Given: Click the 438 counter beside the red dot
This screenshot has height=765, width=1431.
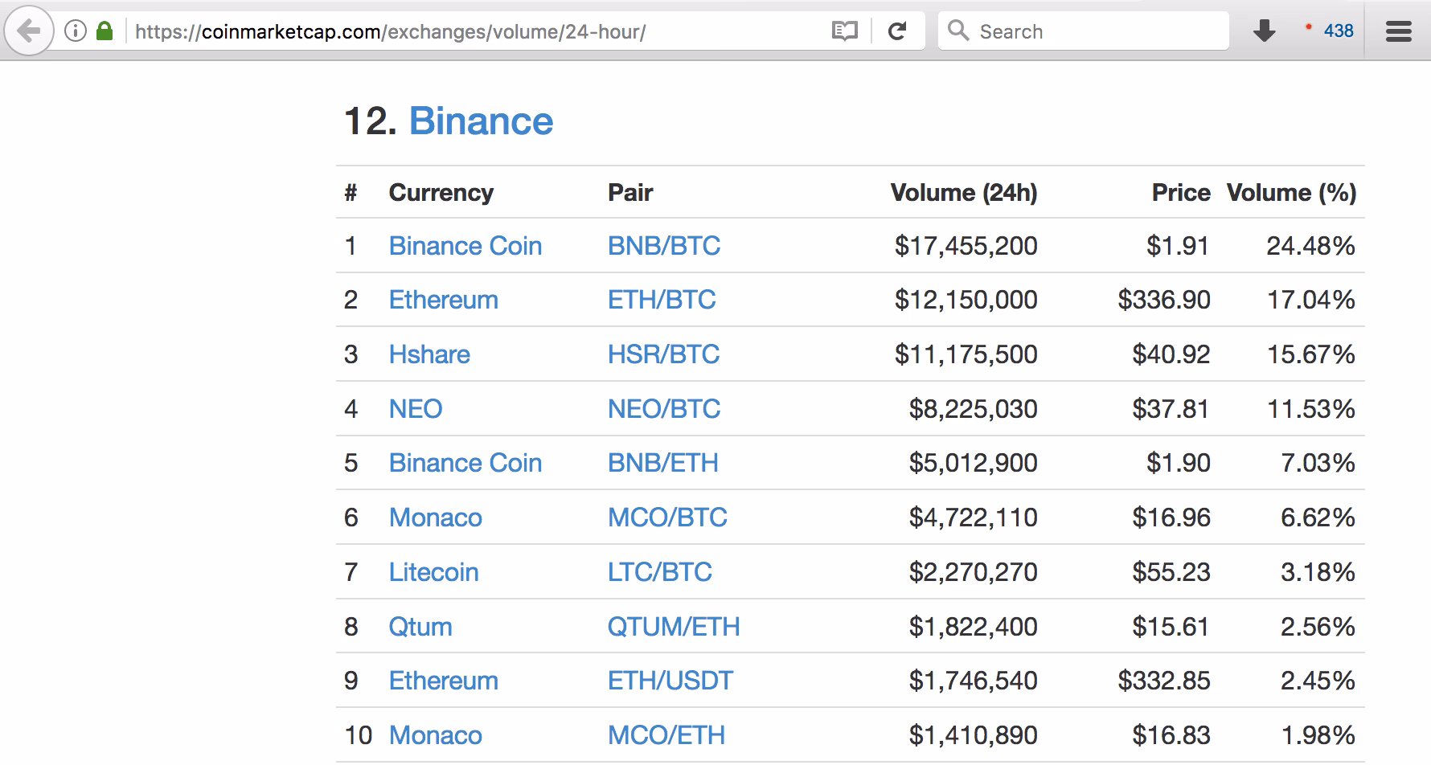Looking at the screenshot, I should coord(1339,31).
